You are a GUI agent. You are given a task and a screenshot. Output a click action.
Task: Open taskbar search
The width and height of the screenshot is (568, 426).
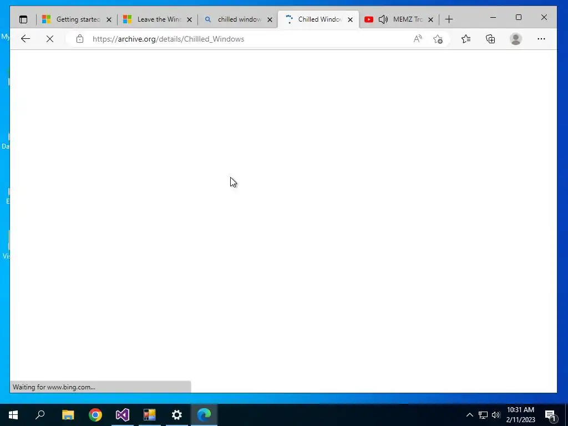40,415
